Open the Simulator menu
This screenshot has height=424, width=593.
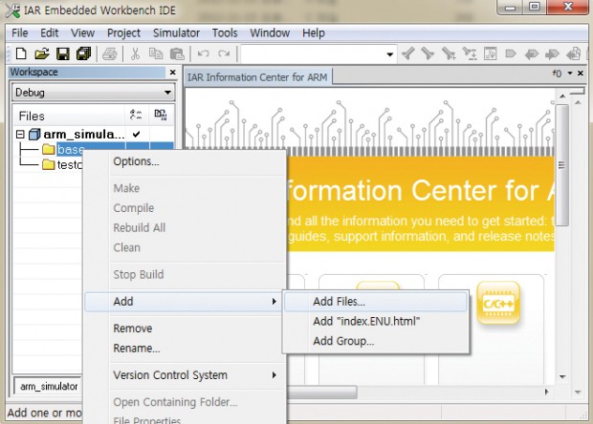[x=176, y=32]
